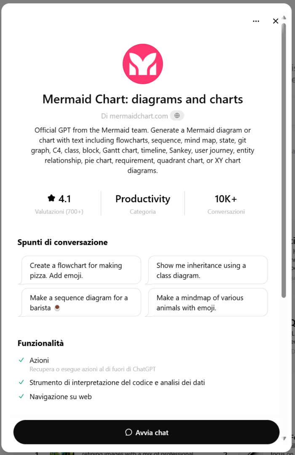295x455 pixels.
Task: Select the pizza flowchart conversation starter
Action: (x=81, y=270)
